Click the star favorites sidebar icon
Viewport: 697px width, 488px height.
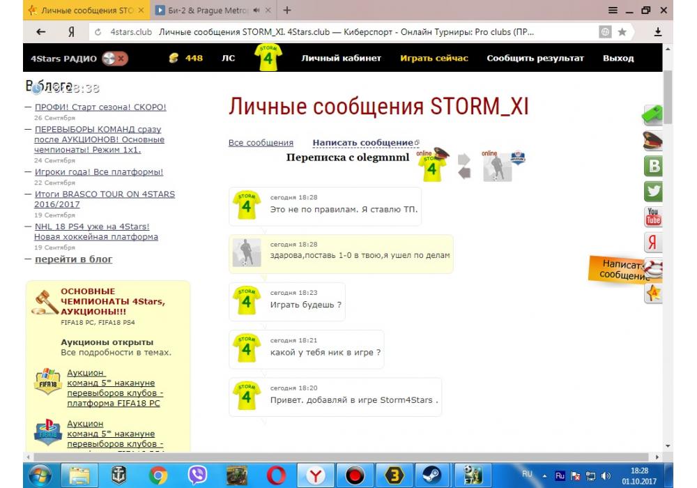pyautogui.click(x=653, y=293)
